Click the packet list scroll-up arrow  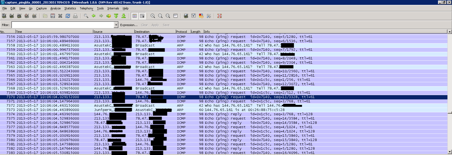pyautogui.click(x=450, y=32)
